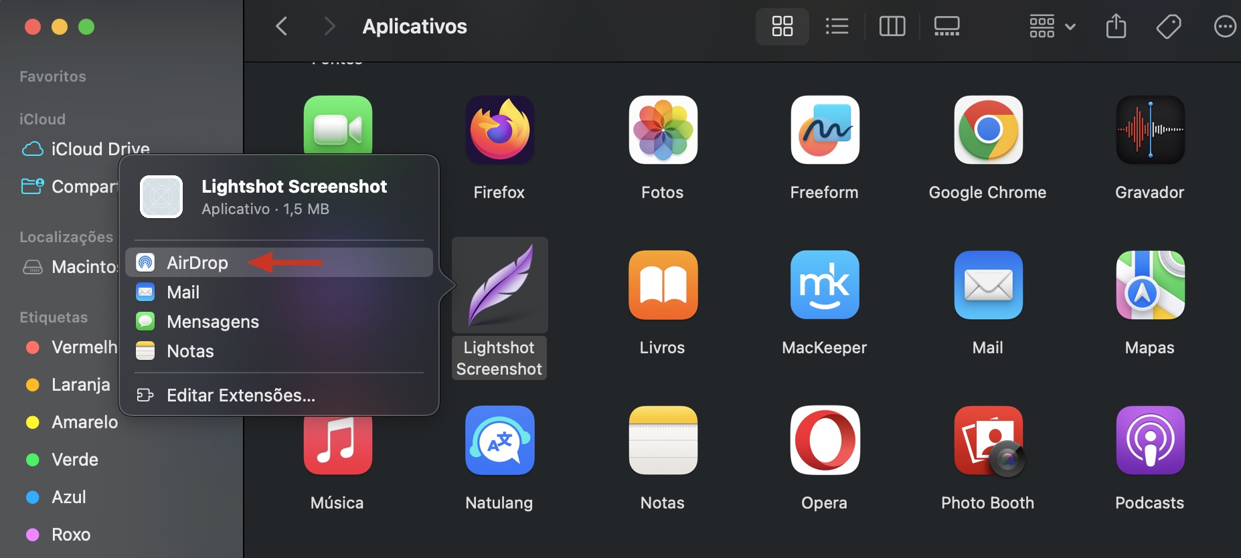The width and height of the screenshot is (1241, 558).
Task: Click the Localizações sidebar section header
Action: click(66, 237)
